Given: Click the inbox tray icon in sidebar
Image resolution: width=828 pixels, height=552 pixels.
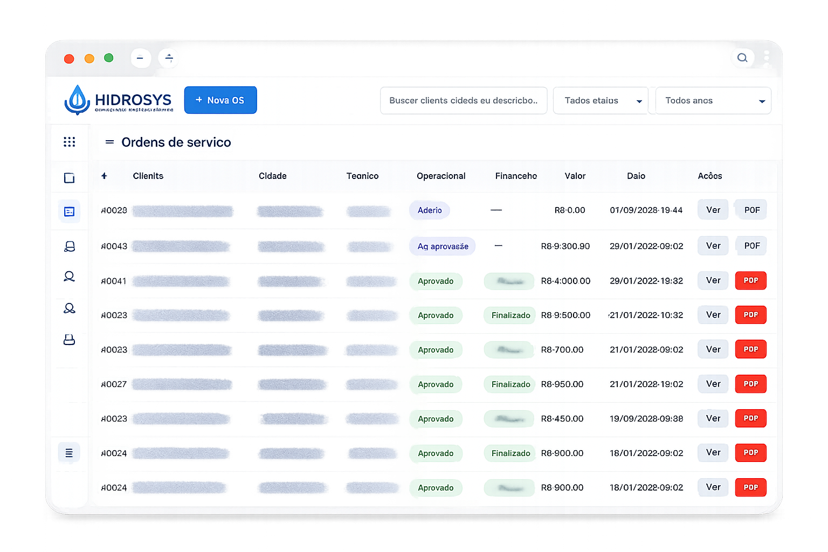Looking at the screenshot, I should (x=69, y=340).
